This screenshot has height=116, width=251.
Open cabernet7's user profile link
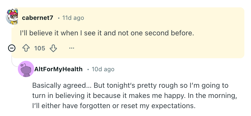(37, 18)
